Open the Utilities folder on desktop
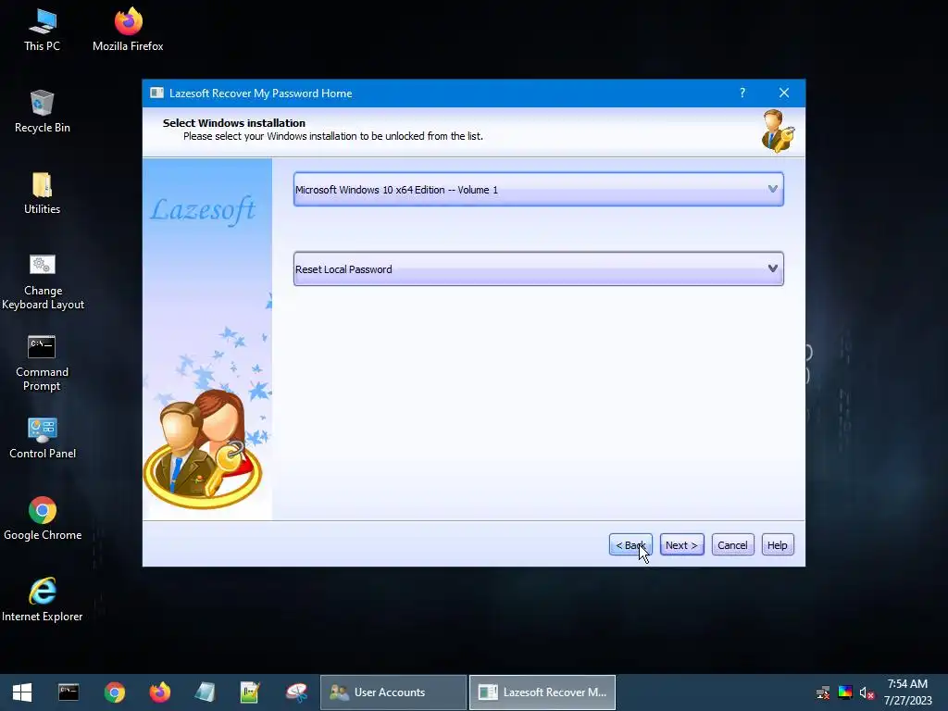This screenshot has height=711, width=948. [43, 193]
